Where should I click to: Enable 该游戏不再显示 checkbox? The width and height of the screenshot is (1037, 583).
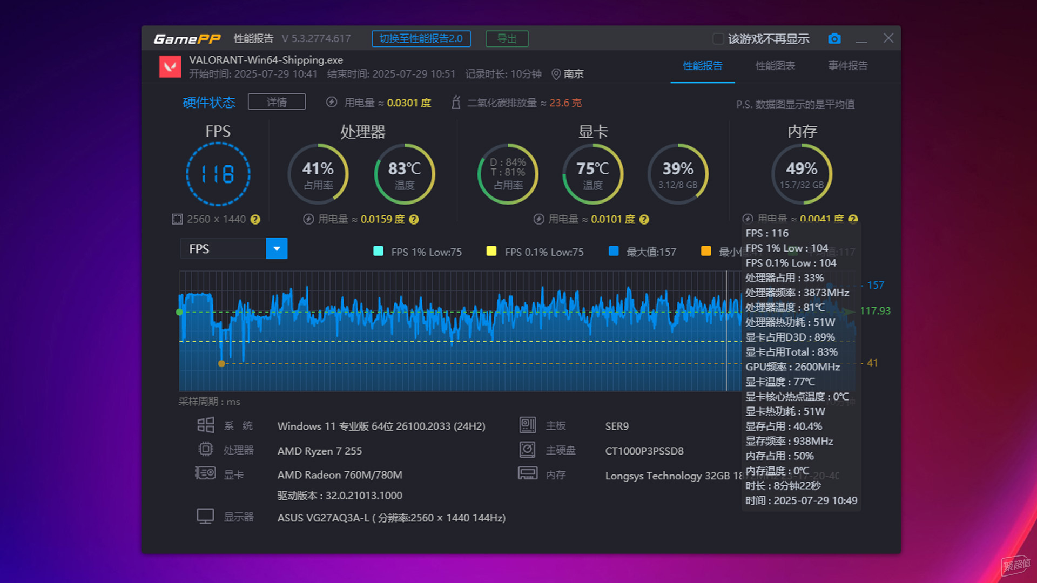[718, 39]
